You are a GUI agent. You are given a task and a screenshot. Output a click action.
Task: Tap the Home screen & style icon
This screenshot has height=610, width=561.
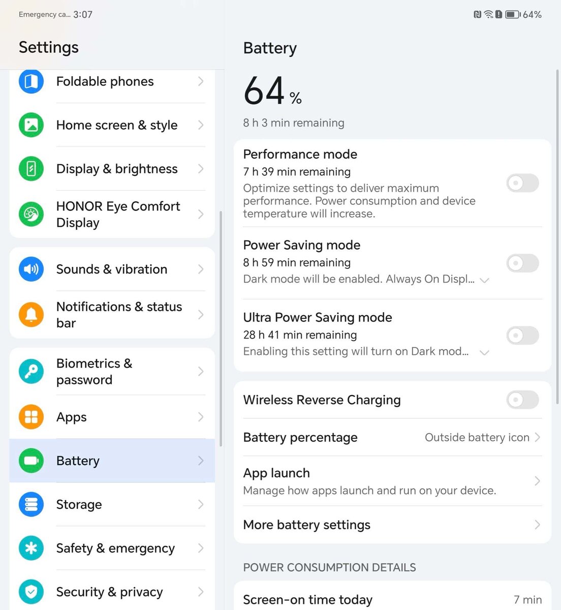click(x=31, y=125)
